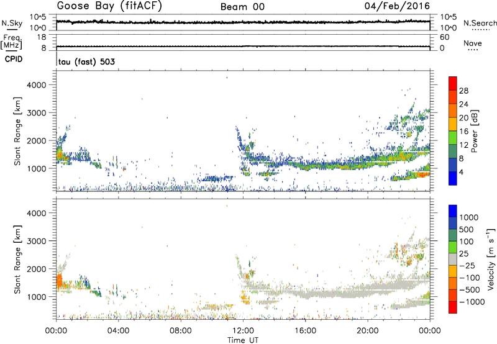The image size is (497, 344).
Task: Click the 'Freq. [MHz]' axis label
Action: (x=12, y=42)
